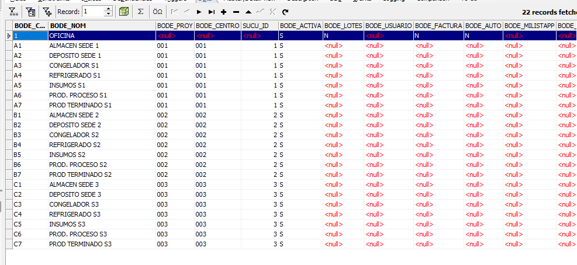Select the INSUMOS S3 cell
Image resolution: width=577 pixels, height=265 pixels.
[x=102, y=224]
